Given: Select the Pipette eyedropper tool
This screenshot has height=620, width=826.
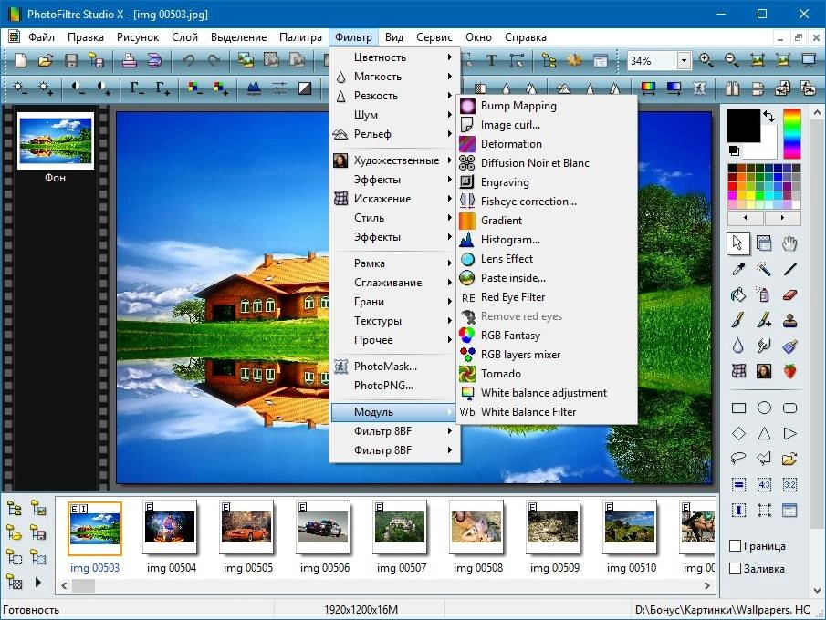Looking at the screenshot, I should coord(738,269).
